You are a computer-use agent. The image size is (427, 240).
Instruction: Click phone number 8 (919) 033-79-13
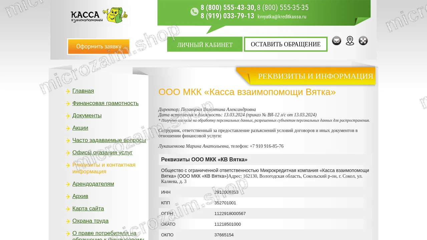click(x=227, y=16)
